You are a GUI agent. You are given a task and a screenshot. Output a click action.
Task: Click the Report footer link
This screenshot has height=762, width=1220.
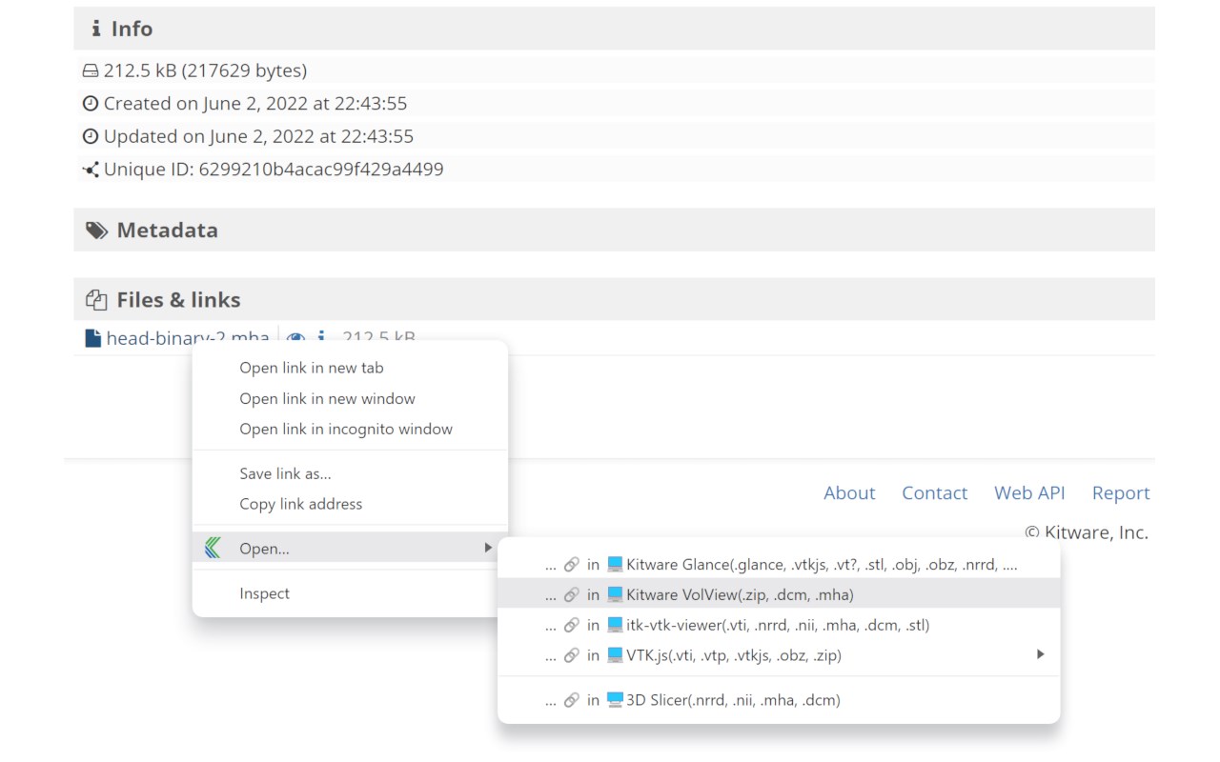coord(1121,493)
